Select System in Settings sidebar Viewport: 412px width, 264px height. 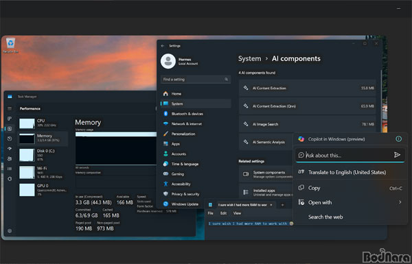tap(196, 104)
